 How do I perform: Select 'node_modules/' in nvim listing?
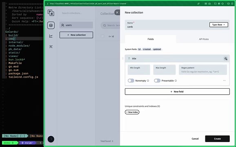pos(19,46)
